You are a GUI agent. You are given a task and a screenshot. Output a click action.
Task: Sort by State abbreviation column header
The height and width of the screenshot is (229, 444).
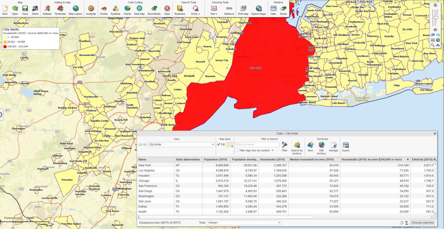pyautogui.click(x=188, y=159)
